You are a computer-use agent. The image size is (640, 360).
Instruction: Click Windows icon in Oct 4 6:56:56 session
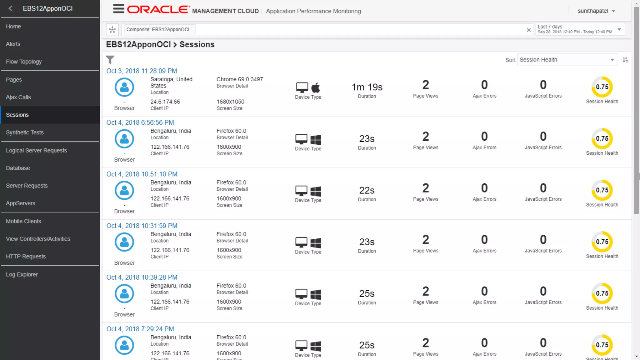(316, 139)
